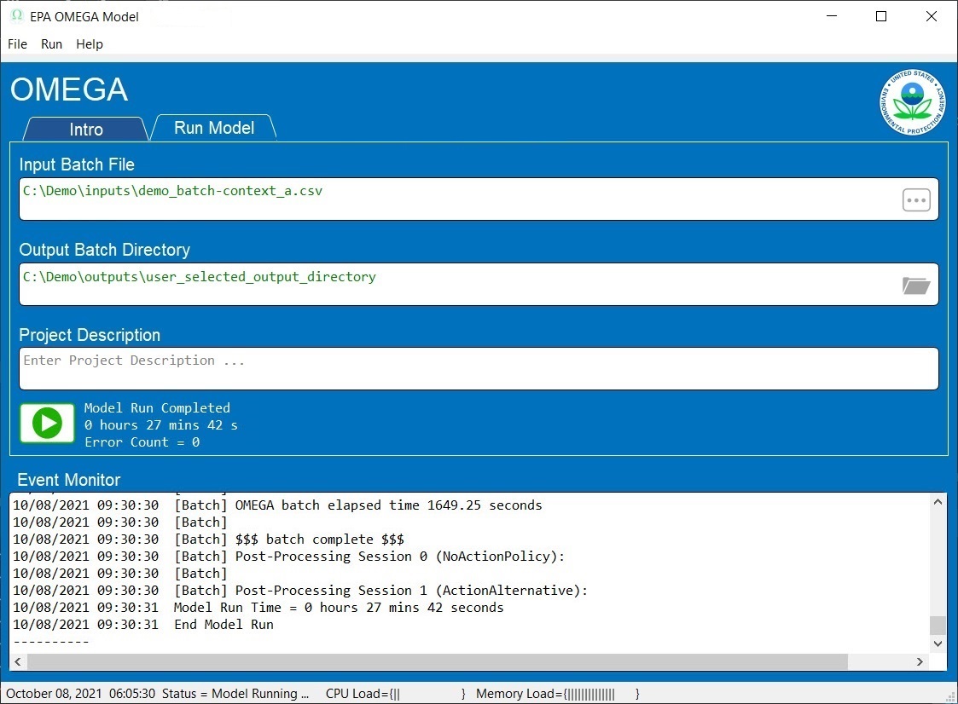Image resolution: width=958 pixels, height=704 pixels.
Task: Click the horizontal scrollbar right arrow
Action: click(920, 661)
